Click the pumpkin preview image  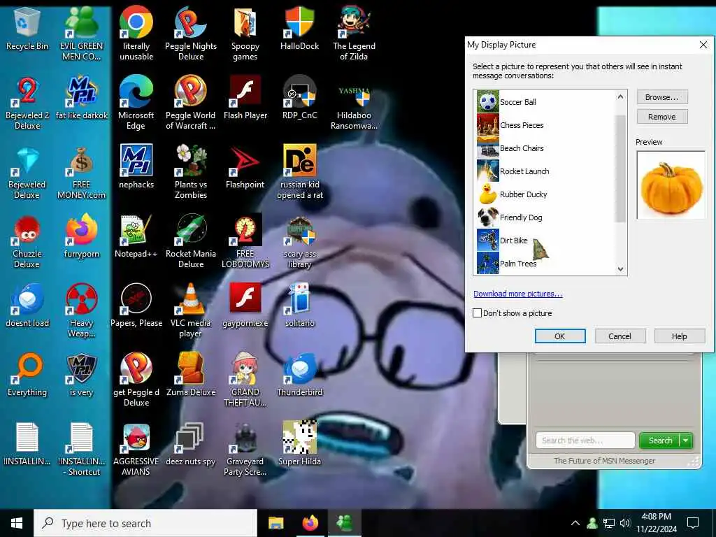671,185
